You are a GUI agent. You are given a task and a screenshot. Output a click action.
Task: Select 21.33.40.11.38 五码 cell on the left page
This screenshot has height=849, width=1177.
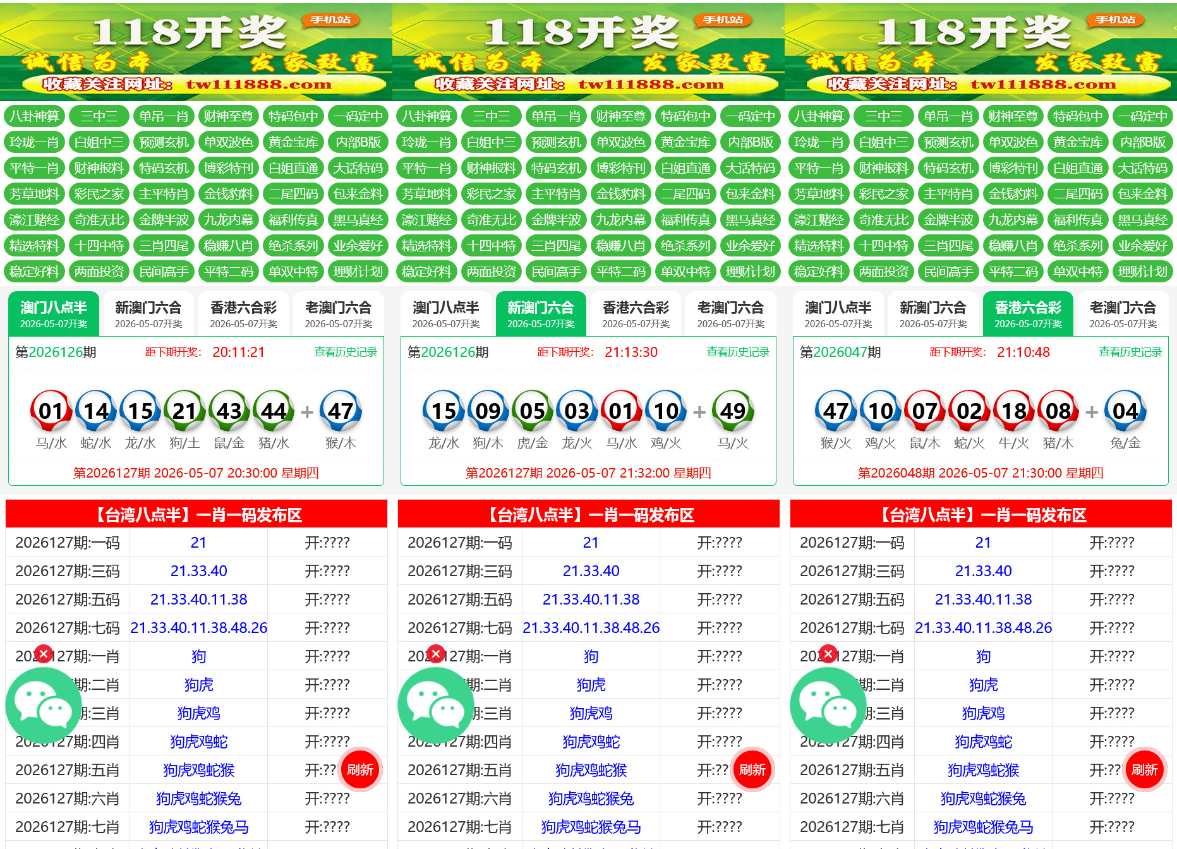coord(199,599)
